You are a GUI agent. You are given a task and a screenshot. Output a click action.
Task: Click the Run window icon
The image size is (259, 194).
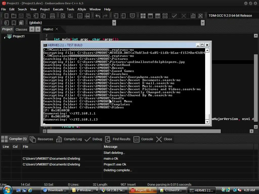[150, 16]
